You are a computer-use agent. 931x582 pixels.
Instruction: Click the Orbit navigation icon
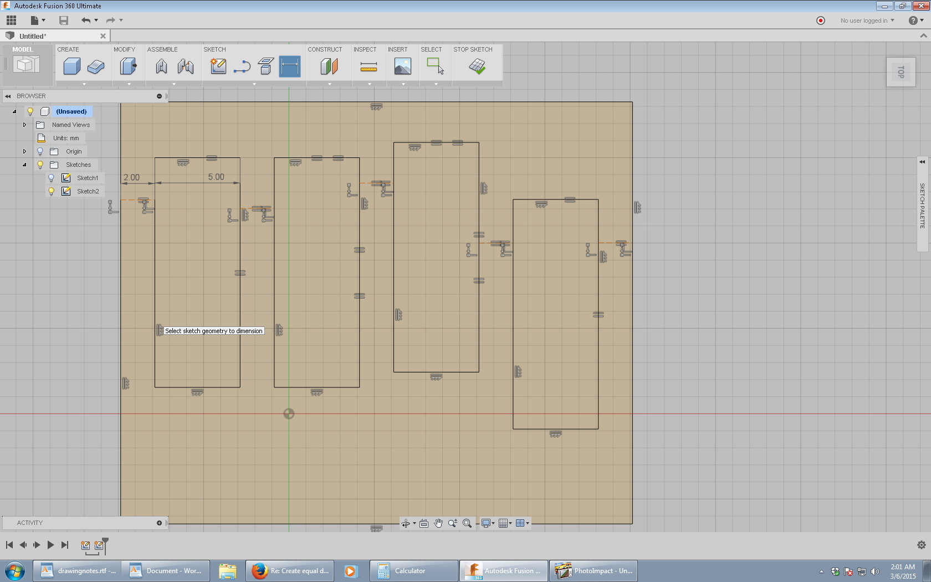(405, 523)
